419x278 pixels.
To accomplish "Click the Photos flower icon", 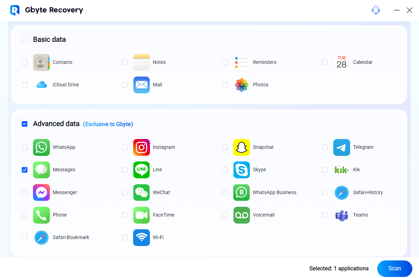I will click(242, 85).
